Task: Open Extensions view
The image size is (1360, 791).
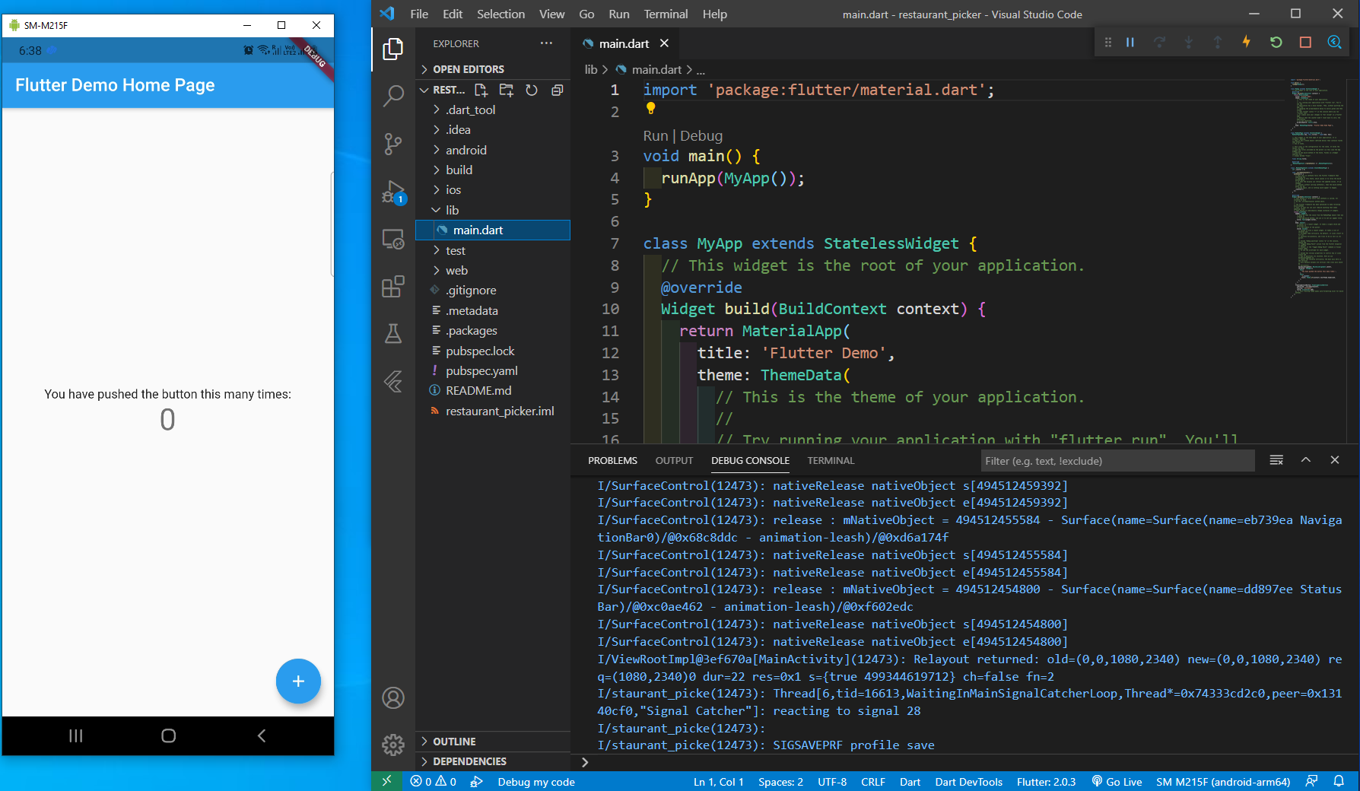Action: click(392, 287)
